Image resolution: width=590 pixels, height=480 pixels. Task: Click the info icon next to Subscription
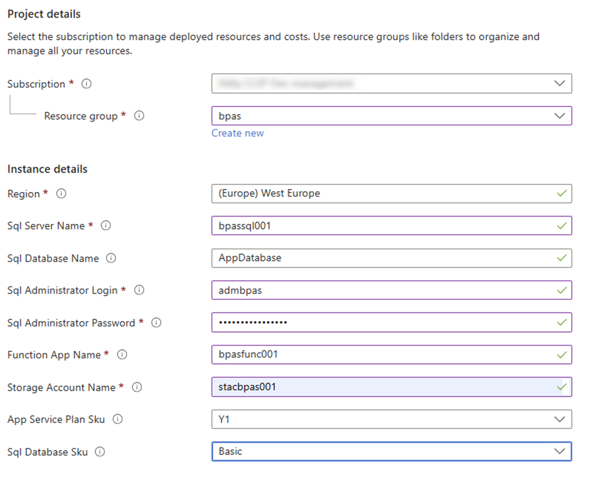[x=87, y=84]
